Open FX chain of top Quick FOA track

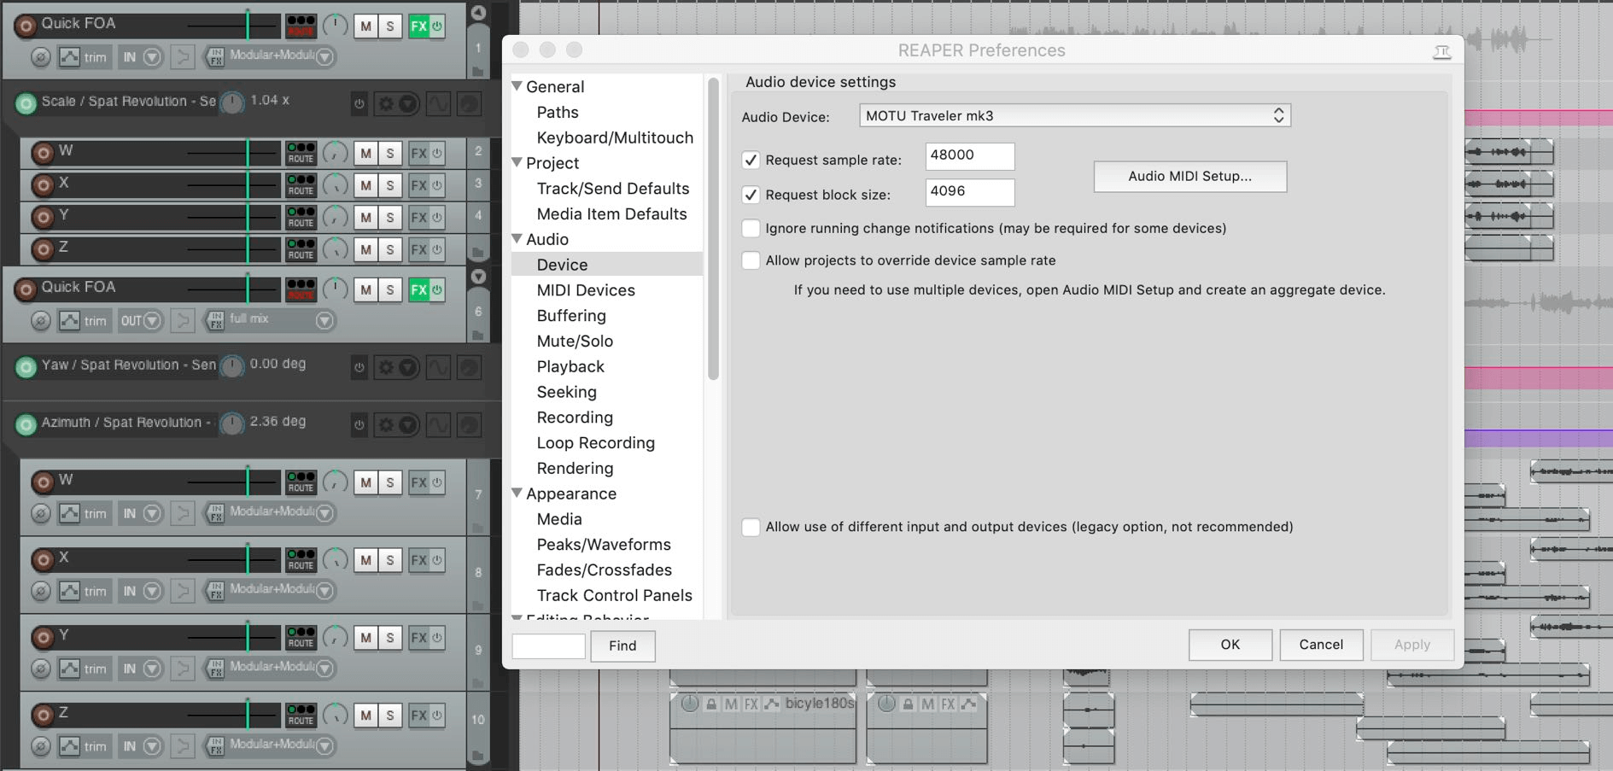coord(418,26)
